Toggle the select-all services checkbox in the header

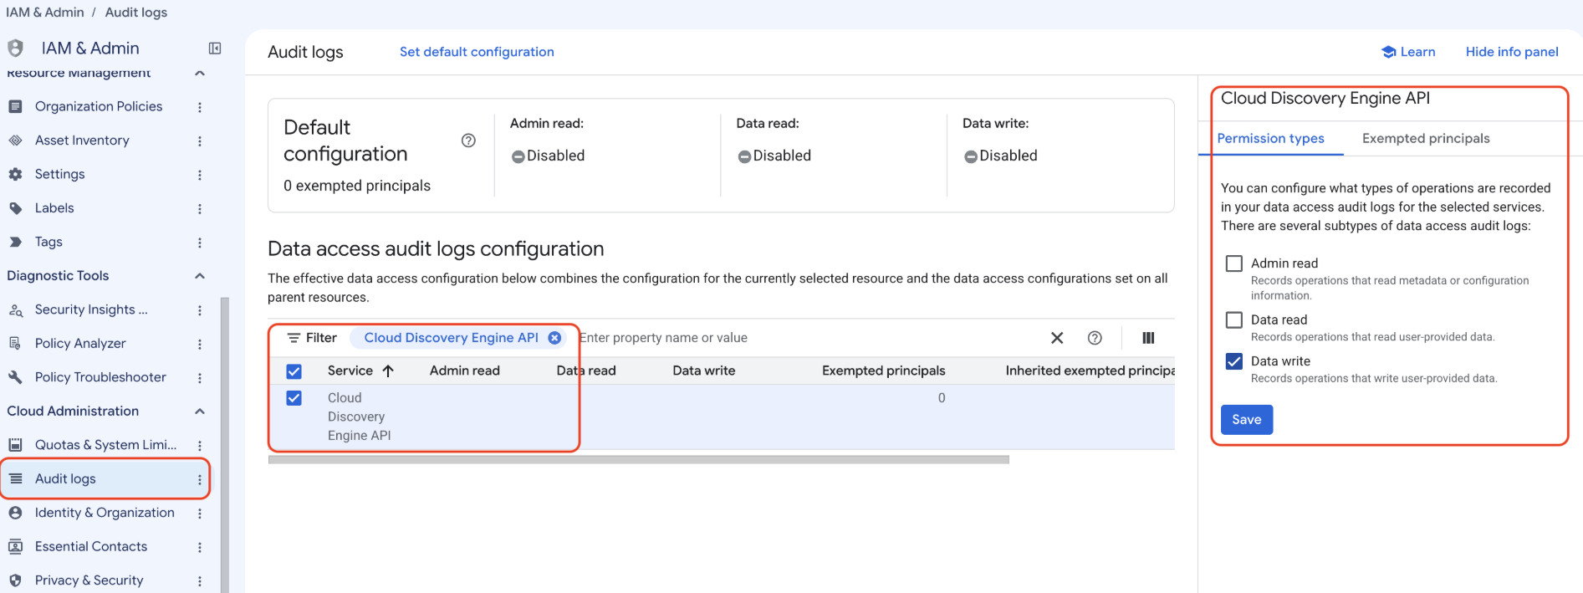(294, 371)
